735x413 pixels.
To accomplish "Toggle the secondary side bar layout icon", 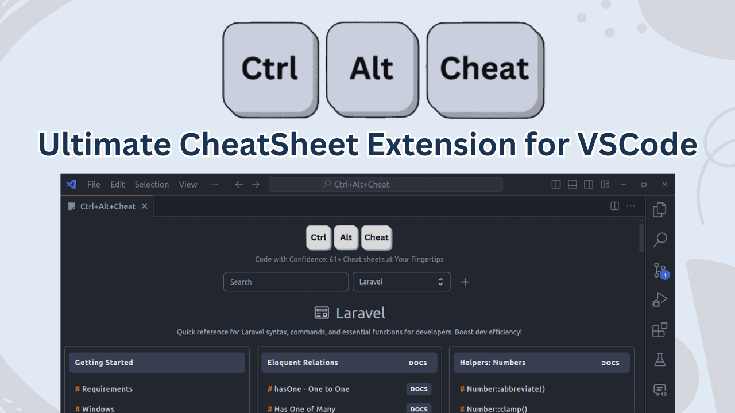I will [x=589, y=184].
